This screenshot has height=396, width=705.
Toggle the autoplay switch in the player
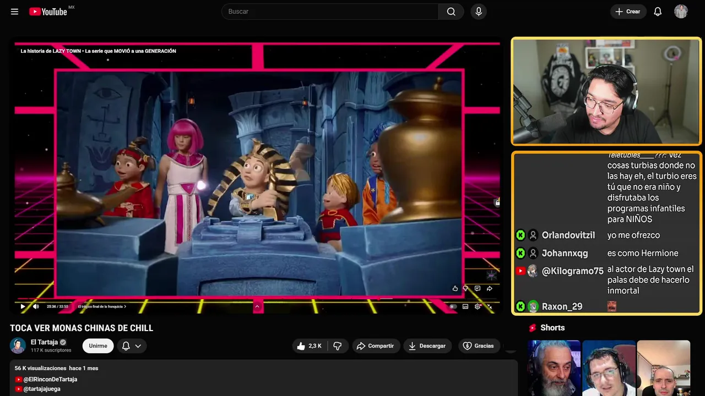coord(453,306)
